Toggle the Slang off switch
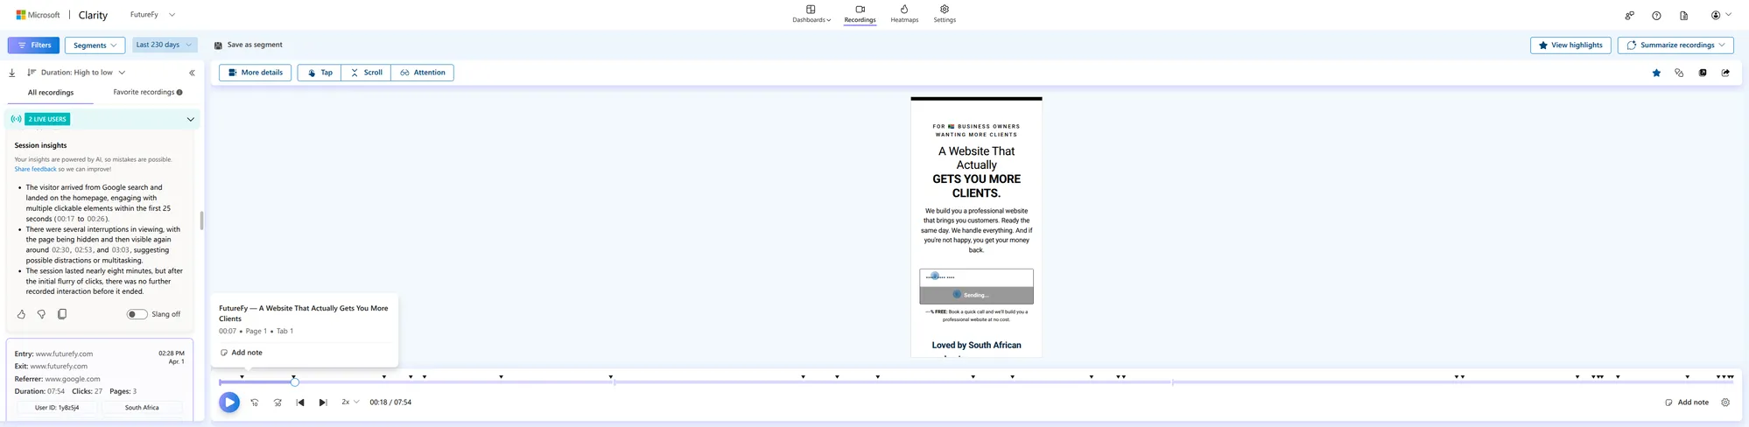This screenshot has width=1749, height=427. point(137,314)
